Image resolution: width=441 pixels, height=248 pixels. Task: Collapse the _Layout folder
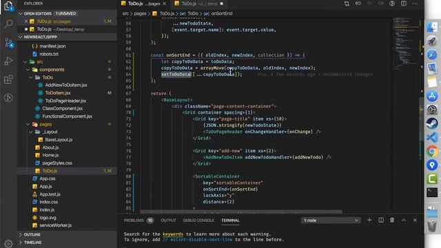pyautogui.click(x=30, y=132)
